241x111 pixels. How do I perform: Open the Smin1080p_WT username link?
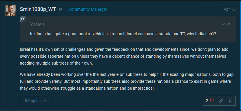[38, 9]
